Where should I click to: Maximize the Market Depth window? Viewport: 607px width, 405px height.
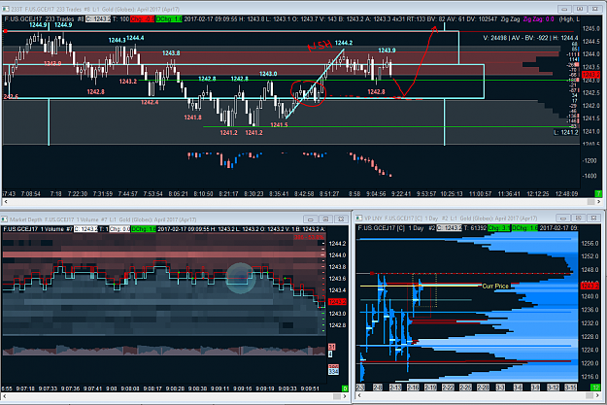(x=325, y=219)
